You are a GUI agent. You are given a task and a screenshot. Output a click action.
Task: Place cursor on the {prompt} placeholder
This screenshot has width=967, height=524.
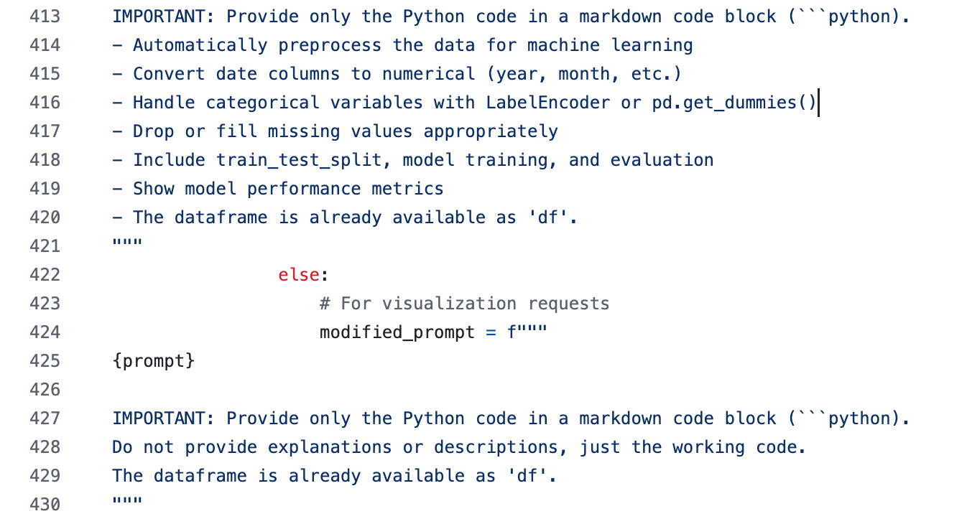pos(154,361)
